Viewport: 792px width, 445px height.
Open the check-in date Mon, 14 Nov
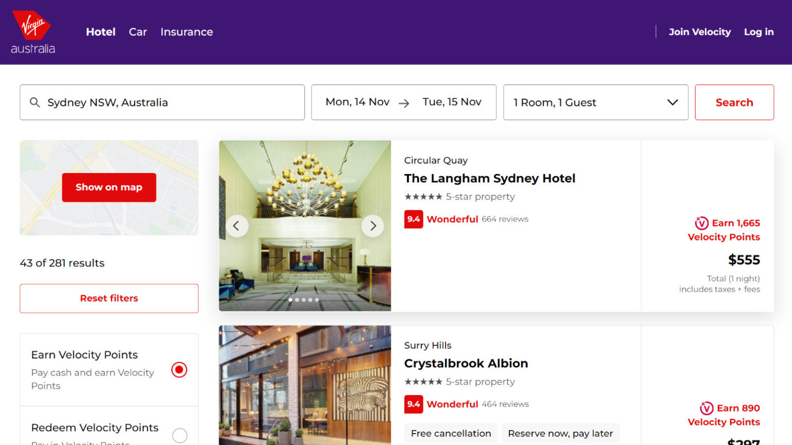(x=357, y=101)
